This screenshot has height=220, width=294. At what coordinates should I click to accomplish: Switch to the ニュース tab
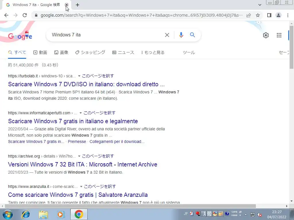coord(123,53)
